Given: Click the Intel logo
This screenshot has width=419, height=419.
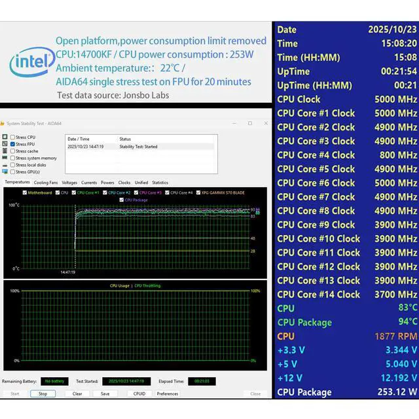Looking at the screenshot, I should (x=32, y=62).
